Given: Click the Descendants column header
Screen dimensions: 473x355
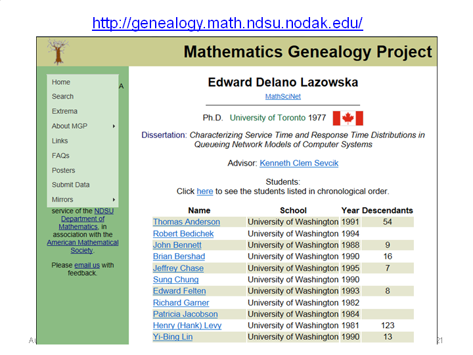Looking at the screenshot, I should pyautogui.click(x=388, y=210).
